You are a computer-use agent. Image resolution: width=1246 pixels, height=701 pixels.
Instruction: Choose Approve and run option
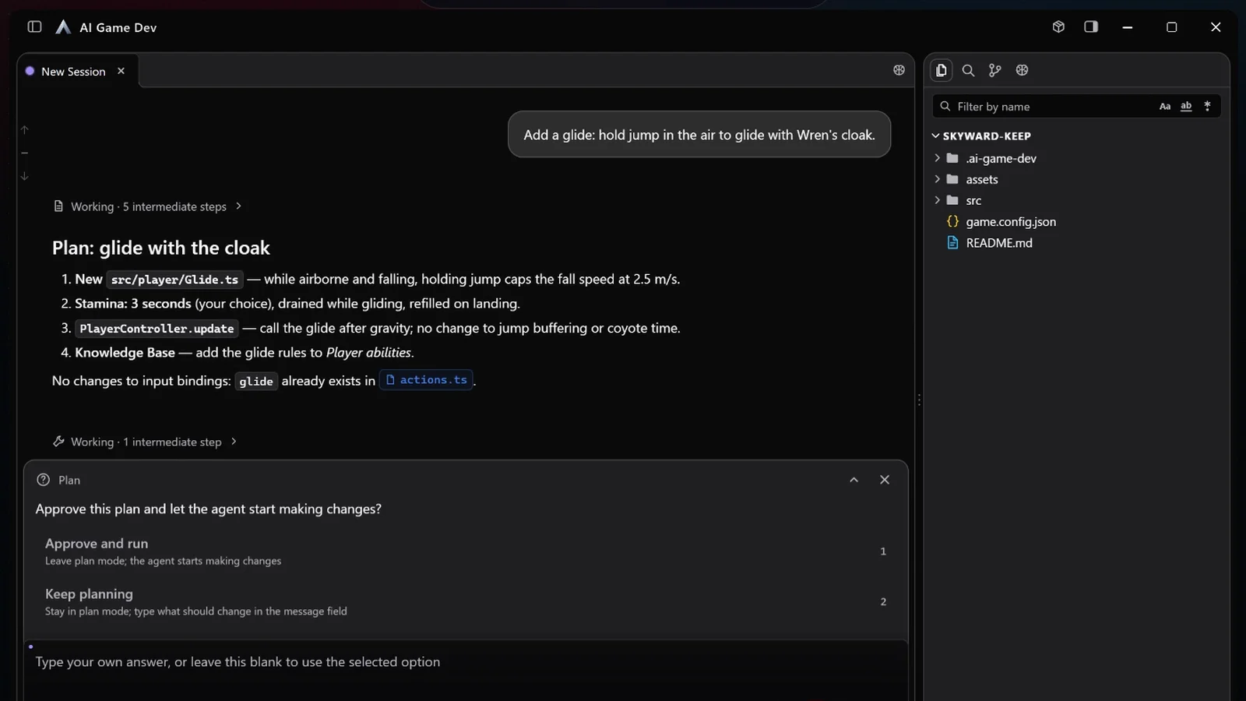[x=466, y=551]
